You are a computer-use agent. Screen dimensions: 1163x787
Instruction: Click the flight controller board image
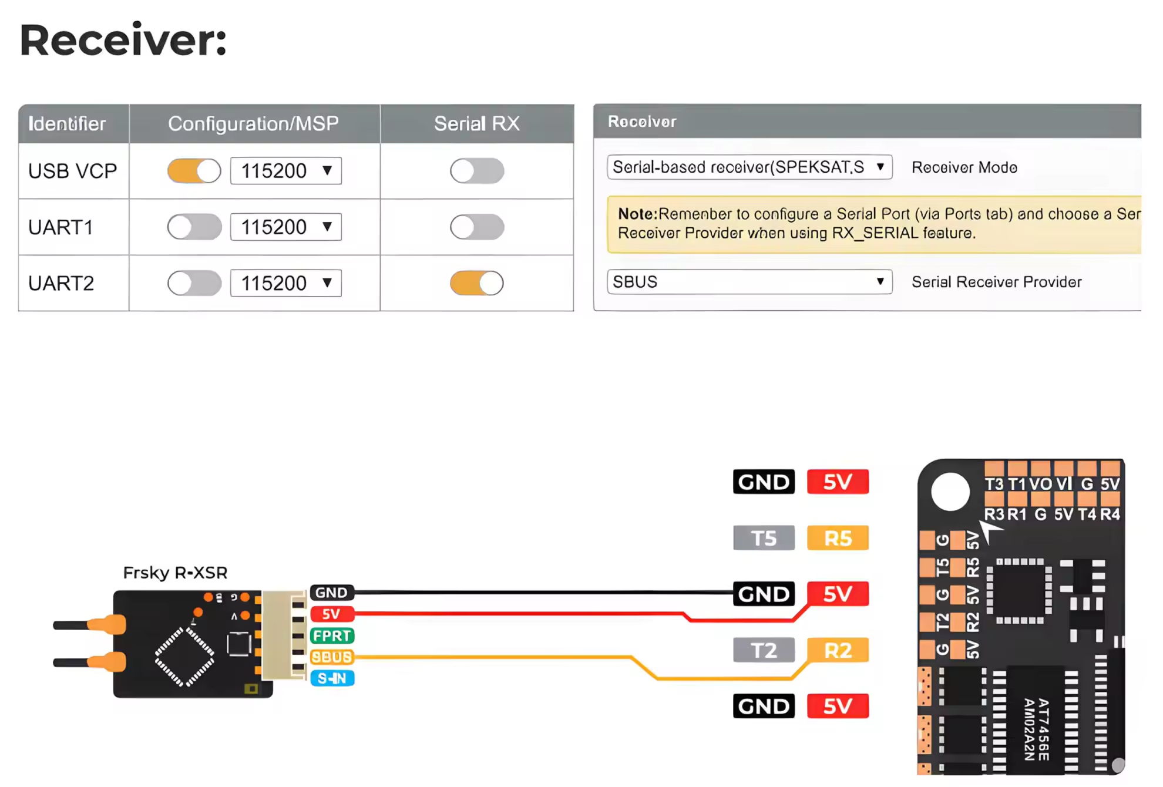[1021, 617]
